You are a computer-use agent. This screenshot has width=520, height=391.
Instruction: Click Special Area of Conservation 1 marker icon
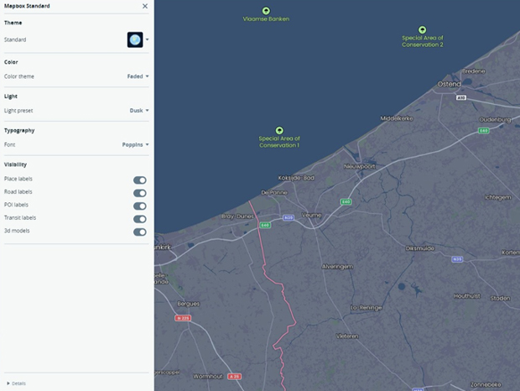point(279,130)
